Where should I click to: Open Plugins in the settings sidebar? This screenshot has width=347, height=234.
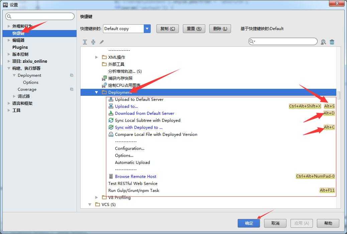[x=20, y=47]
